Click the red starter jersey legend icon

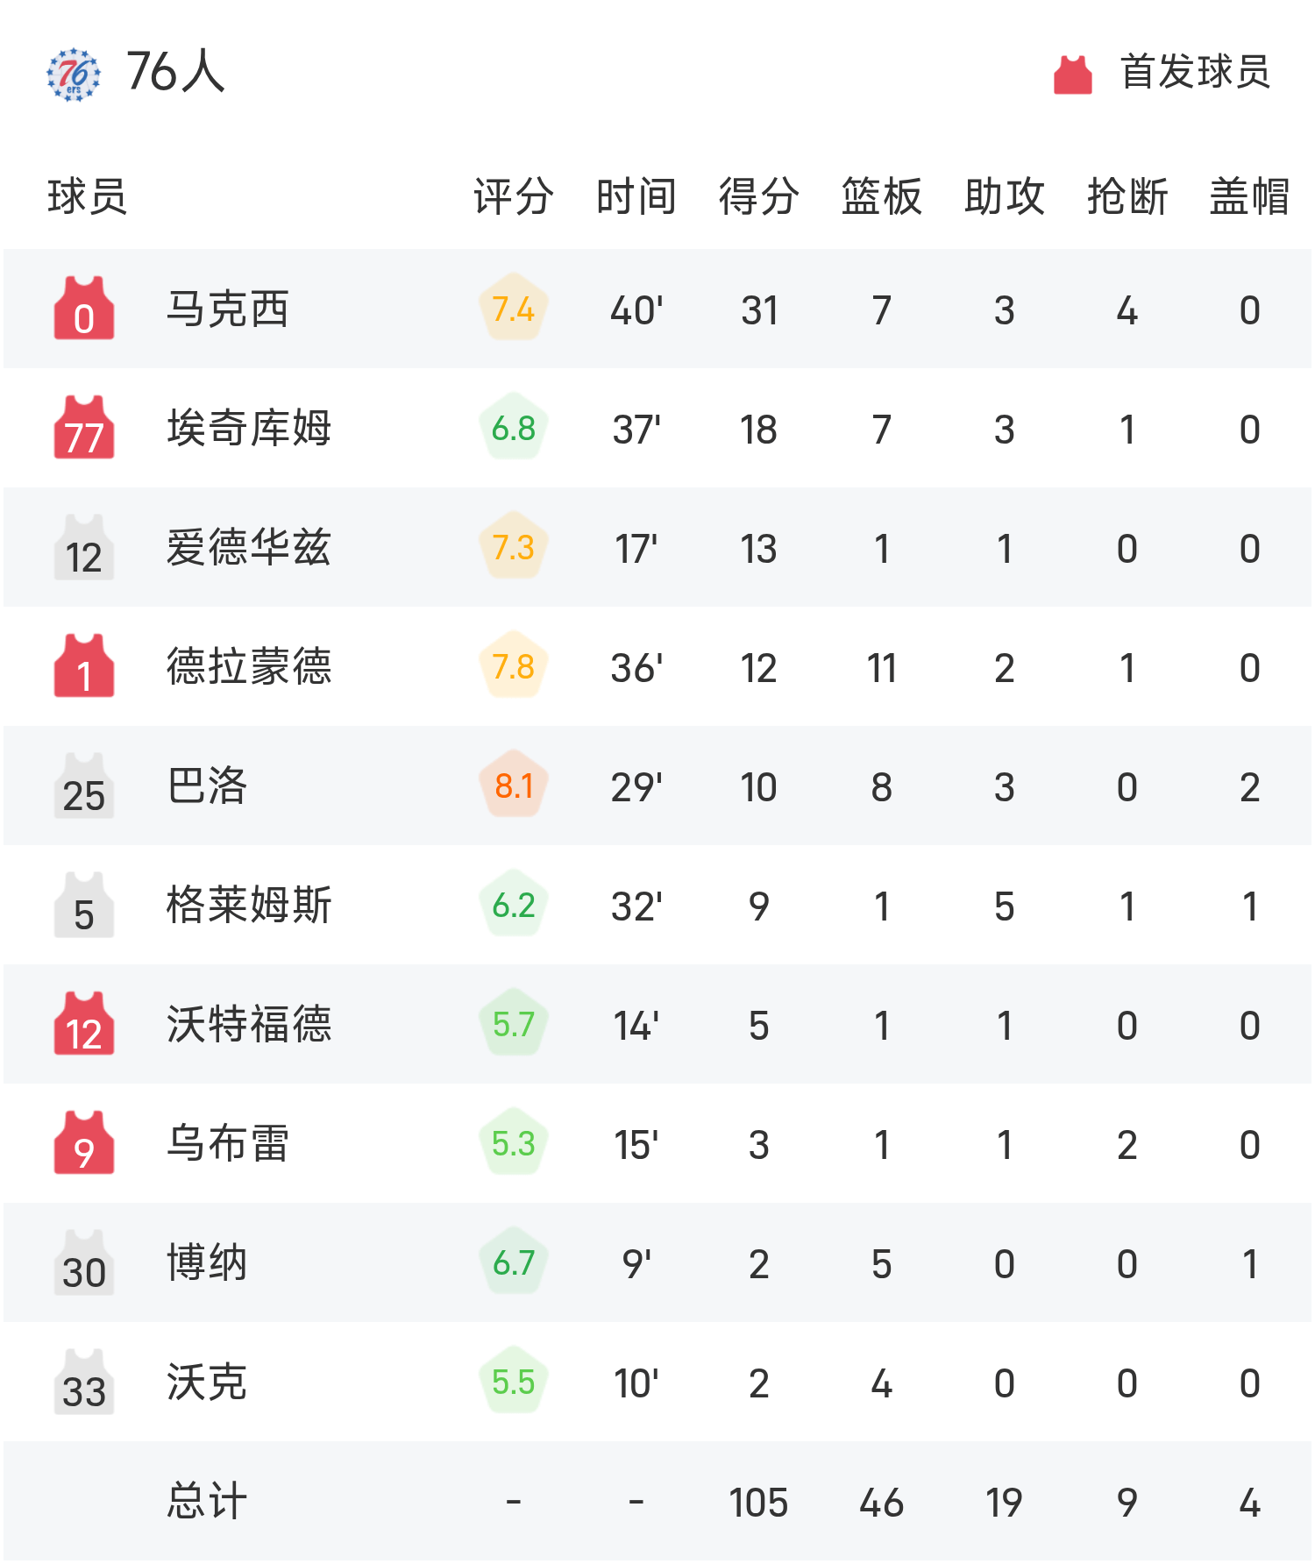point(1072,74)
